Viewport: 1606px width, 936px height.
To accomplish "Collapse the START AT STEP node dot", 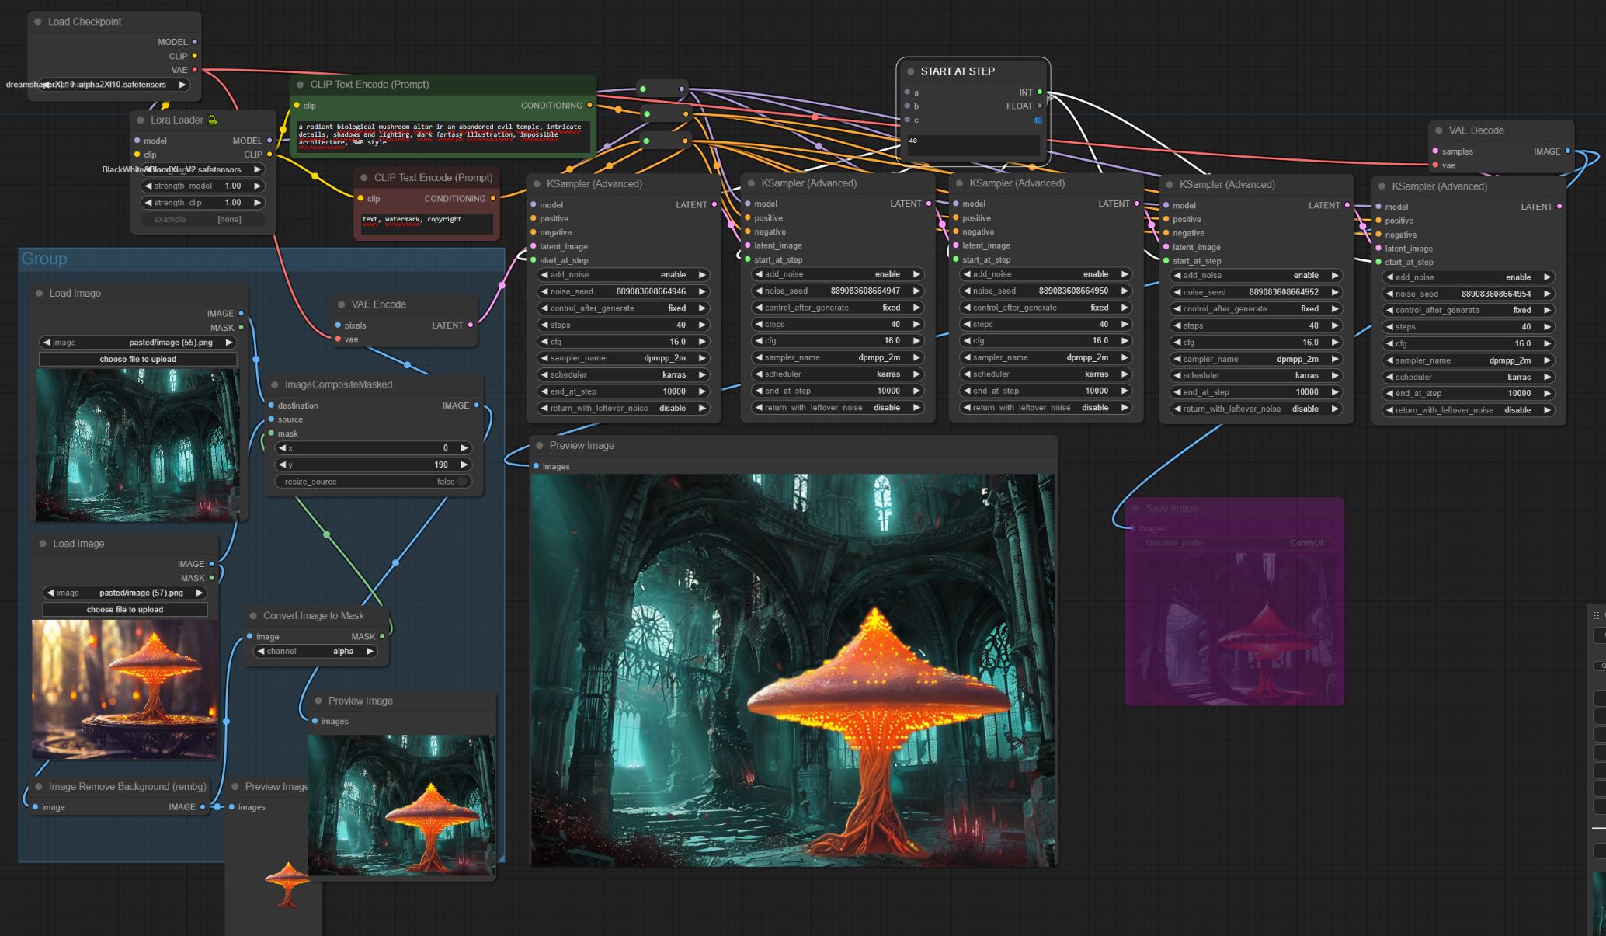I will click(x=910, y=71).
